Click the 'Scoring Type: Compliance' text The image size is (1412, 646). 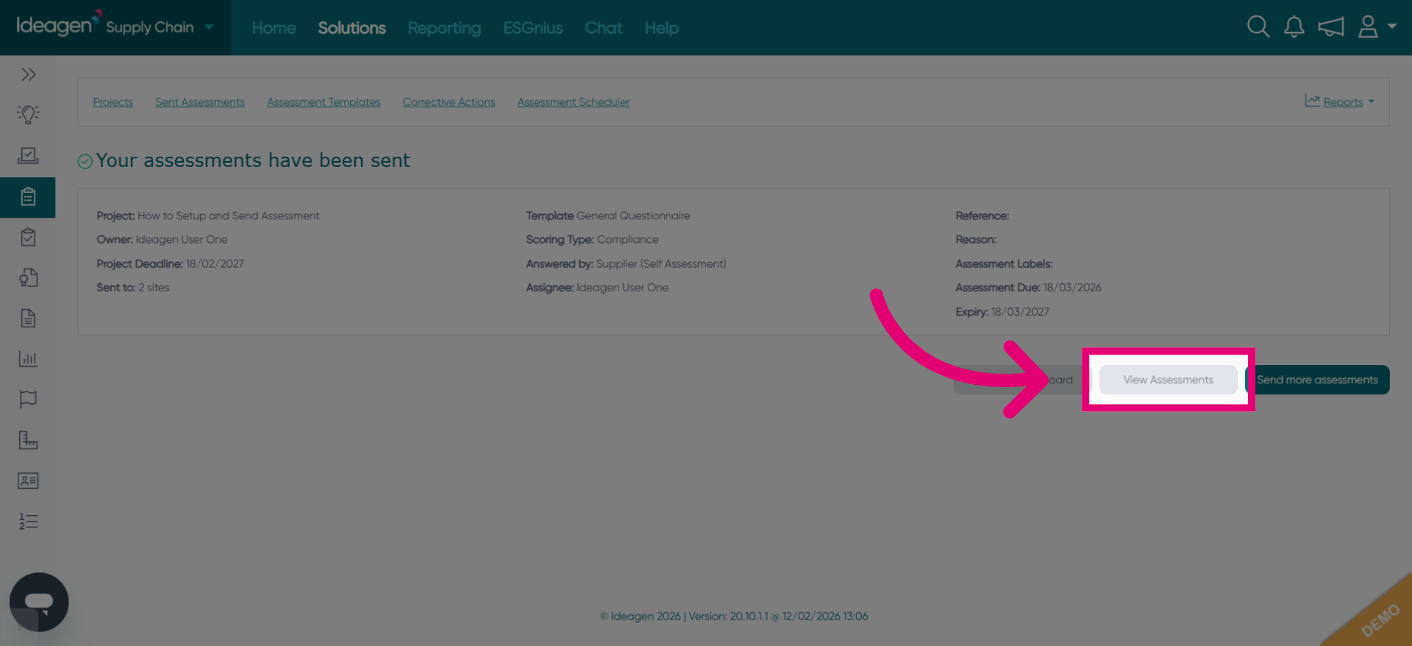coord(592,240)
